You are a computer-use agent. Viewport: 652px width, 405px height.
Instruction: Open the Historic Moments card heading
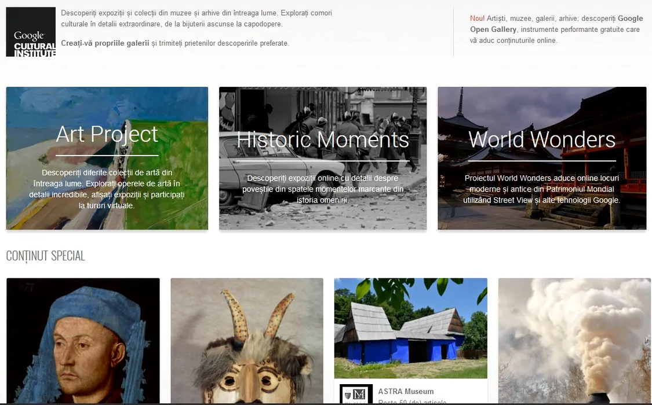(x=323, y=139)
